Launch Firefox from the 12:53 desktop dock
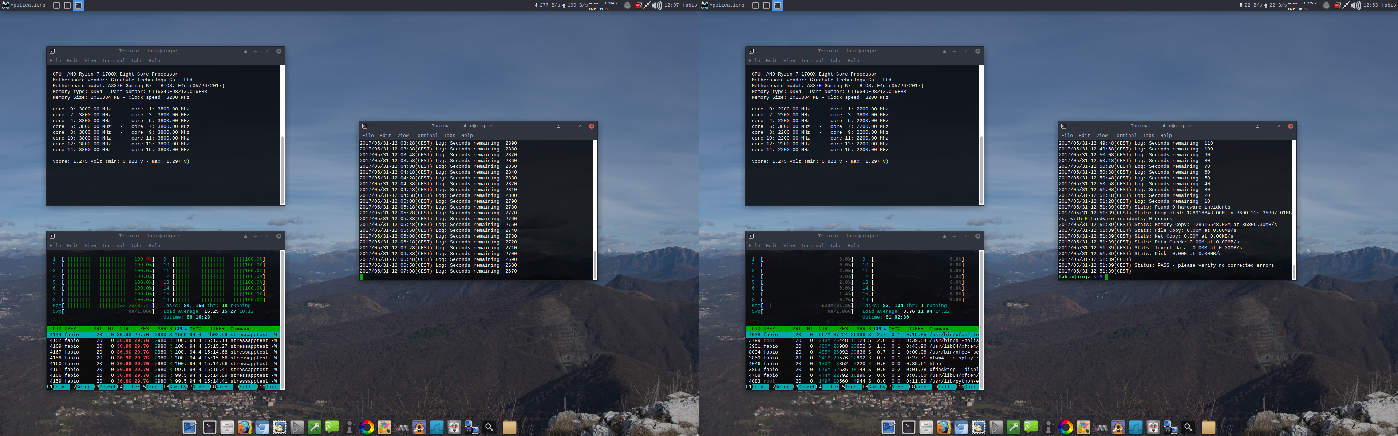The width and height of the screenshot is (1398, 436). [x=943, y=427]
